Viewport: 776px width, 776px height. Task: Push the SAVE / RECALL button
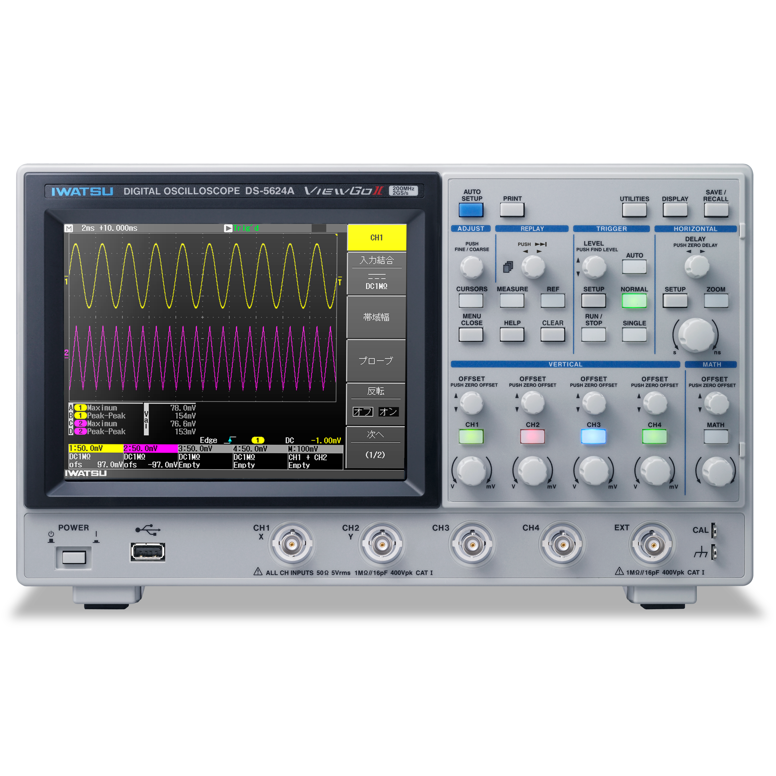(x=716, y=210)
